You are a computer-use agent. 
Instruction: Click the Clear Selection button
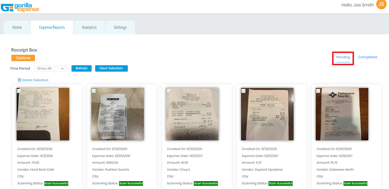coord(111,68)
